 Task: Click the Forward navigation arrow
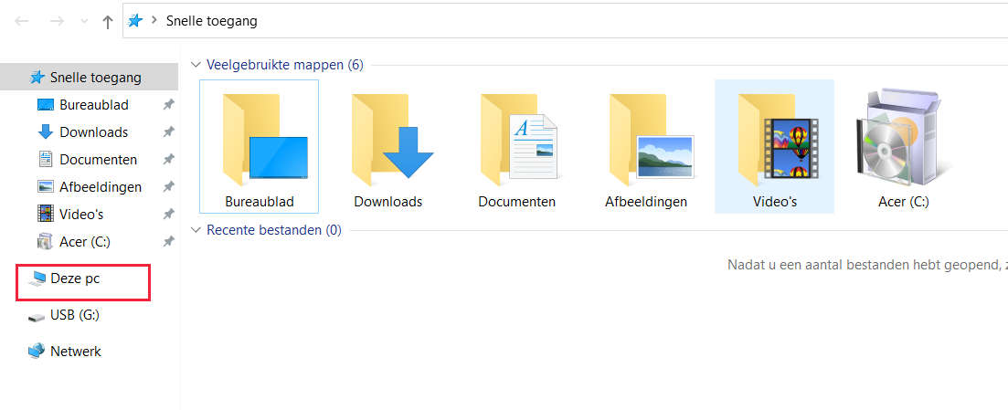click(57, 21)
